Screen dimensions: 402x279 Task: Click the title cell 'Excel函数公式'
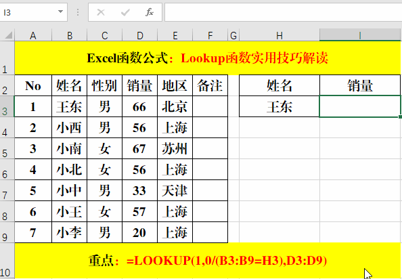(x=208, y=58)
